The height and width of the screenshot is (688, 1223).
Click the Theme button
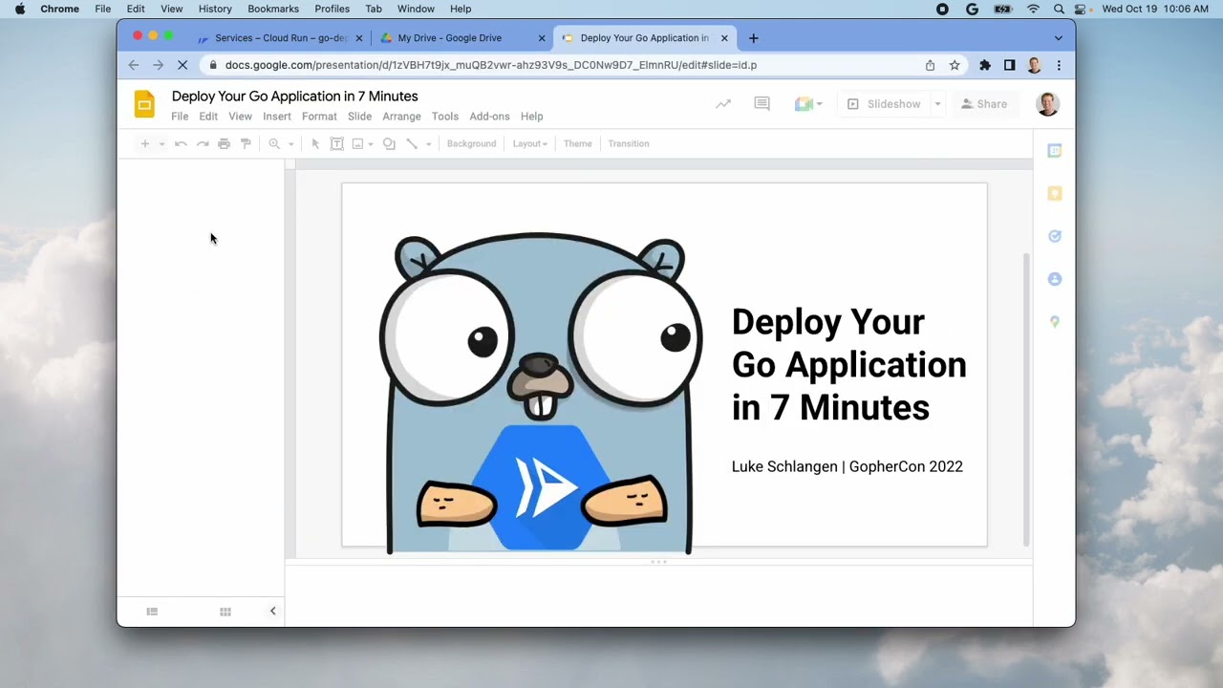click(x=577, y=143)
